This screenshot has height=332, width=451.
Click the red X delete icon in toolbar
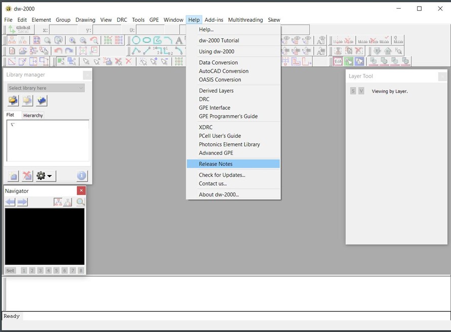pyautogui.click(x=129, y=61)
